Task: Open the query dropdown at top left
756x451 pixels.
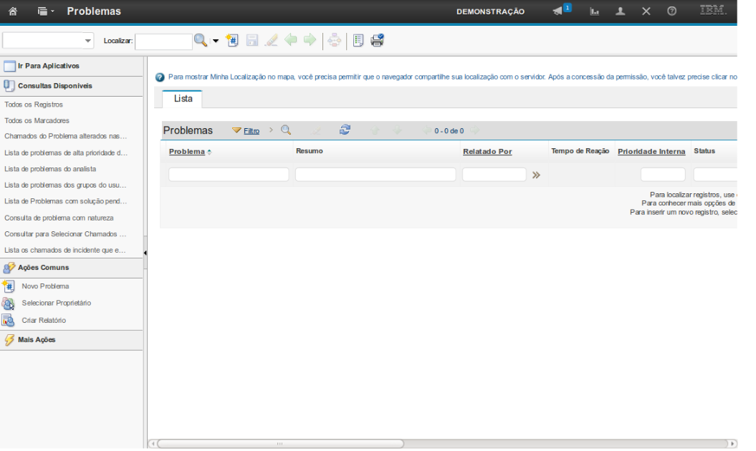Action: click(x=49, y=41)
